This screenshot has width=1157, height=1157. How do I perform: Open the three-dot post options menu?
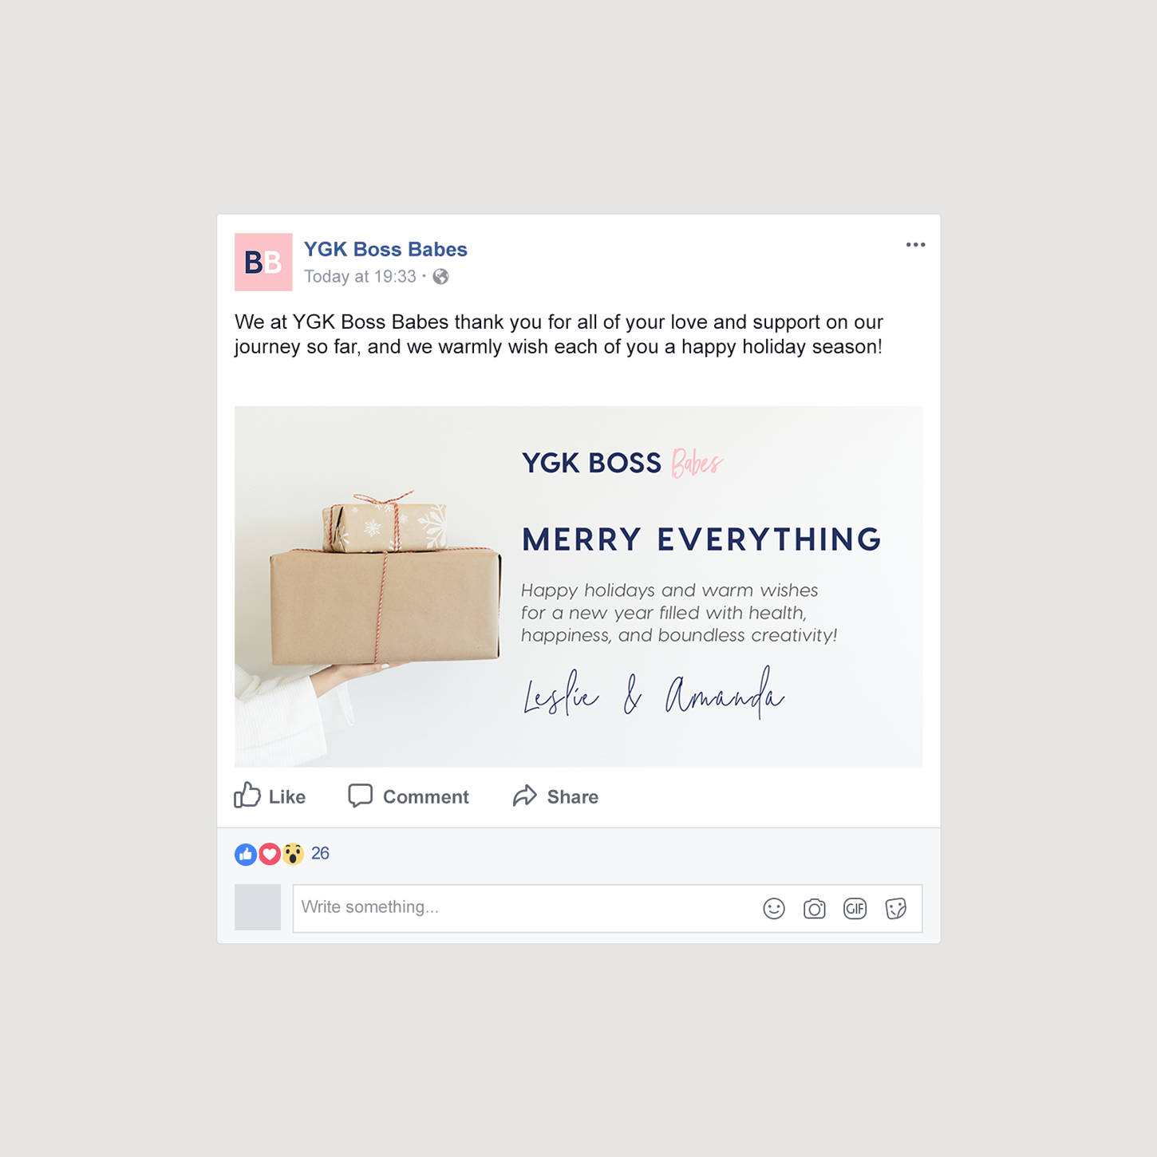[x=915, y=245]
